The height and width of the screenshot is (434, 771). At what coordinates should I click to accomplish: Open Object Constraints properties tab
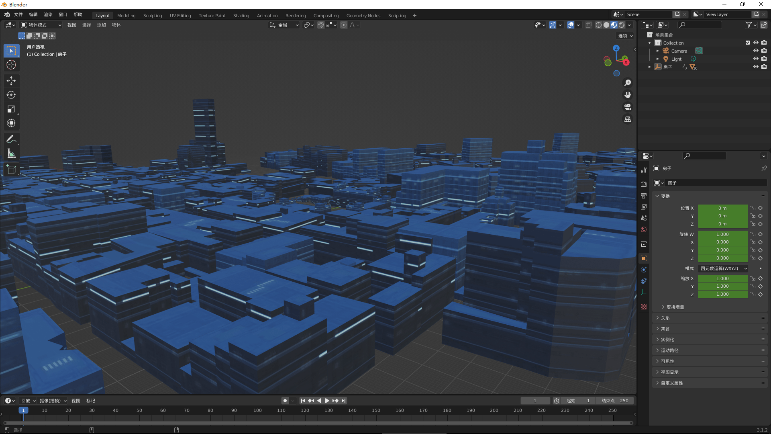644,281
